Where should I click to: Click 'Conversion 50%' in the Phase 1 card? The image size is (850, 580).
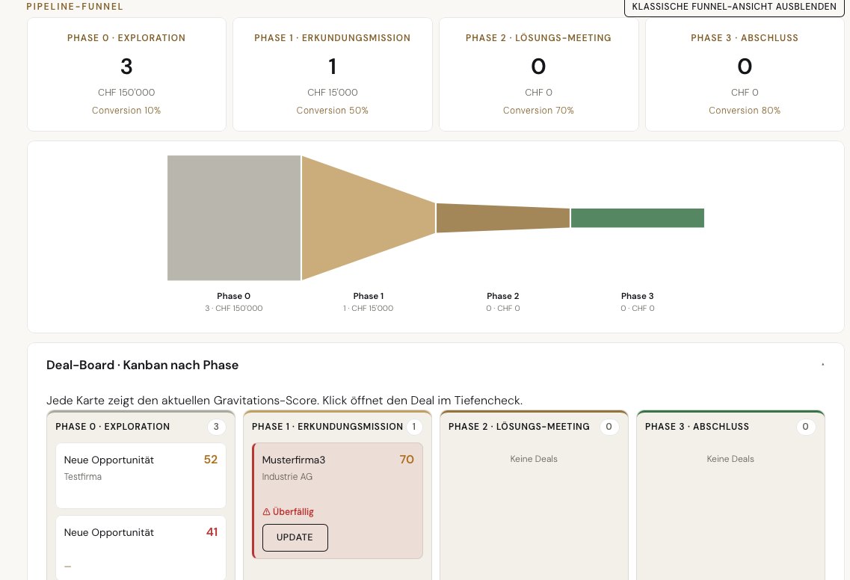(333, 111)
